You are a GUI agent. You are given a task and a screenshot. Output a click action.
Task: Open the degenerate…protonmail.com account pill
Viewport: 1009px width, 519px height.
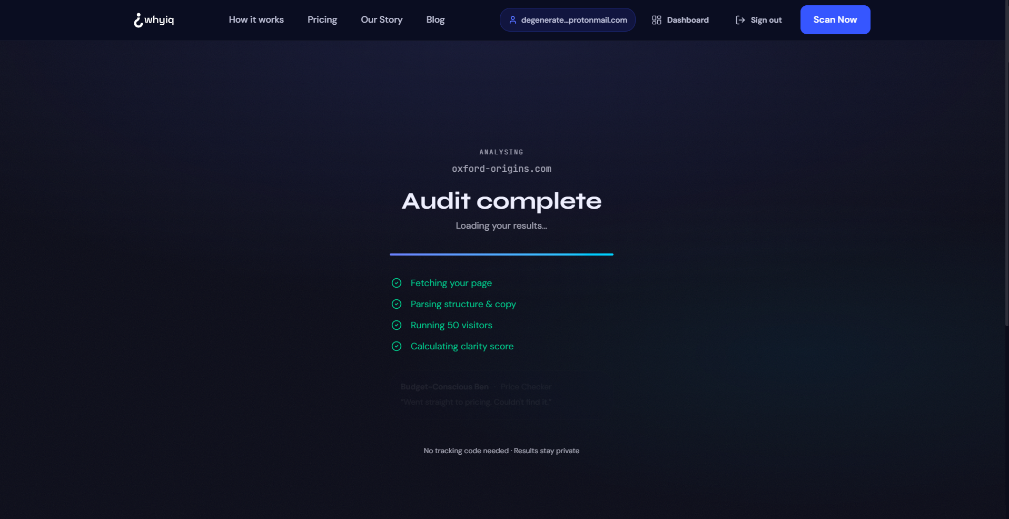[x=568, y=20]
